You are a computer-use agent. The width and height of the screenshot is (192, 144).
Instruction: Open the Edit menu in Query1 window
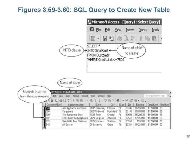108,30
